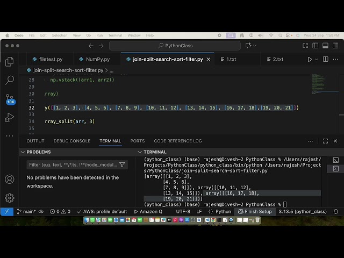
Task: Switch to the PORTS panel tab
Action: click(138, 141)
